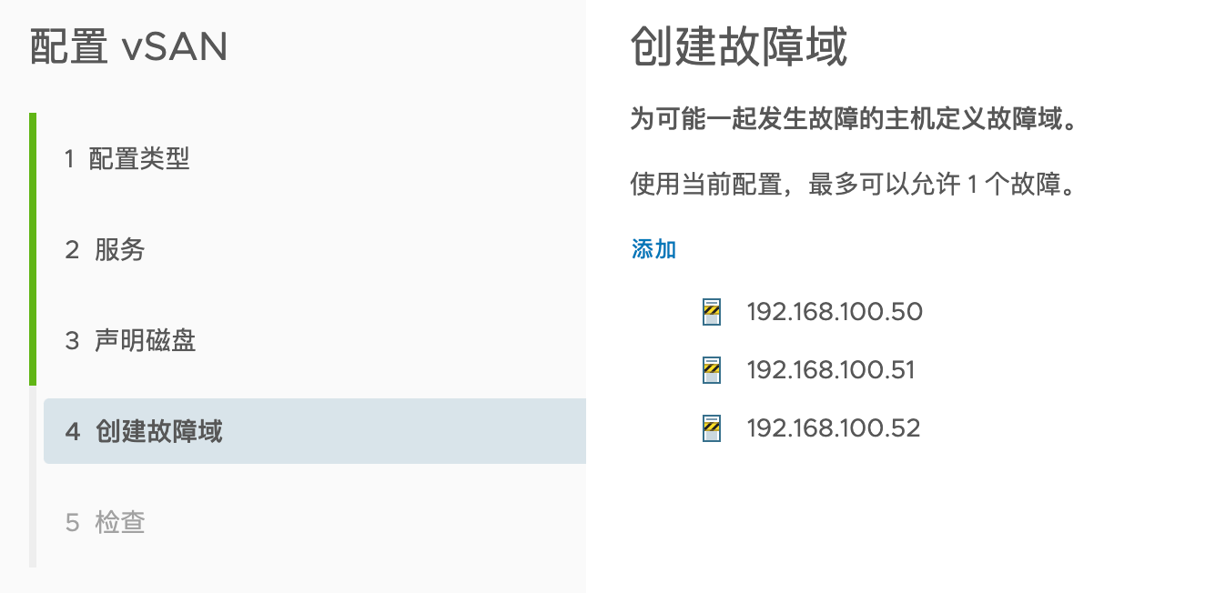Click the 添加 link to add a fault domain

click(653, 250)
